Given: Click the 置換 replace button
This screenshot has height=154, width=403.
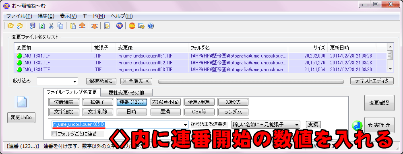Looking at the screenshot, I should click(165, 112).
